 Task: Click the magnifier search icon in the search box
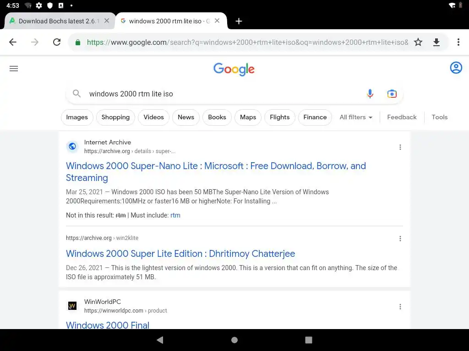[x=77, y=94]
